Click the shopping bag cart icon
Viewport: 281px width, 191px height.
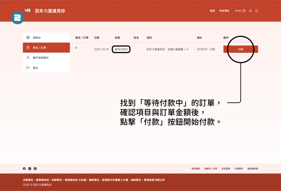[244, 11]
